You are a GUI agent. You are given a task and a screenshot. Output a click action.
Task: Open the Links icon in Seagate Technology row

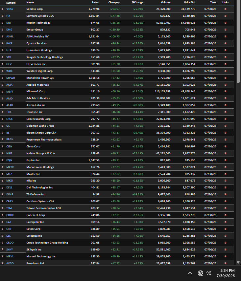point(226,57)
